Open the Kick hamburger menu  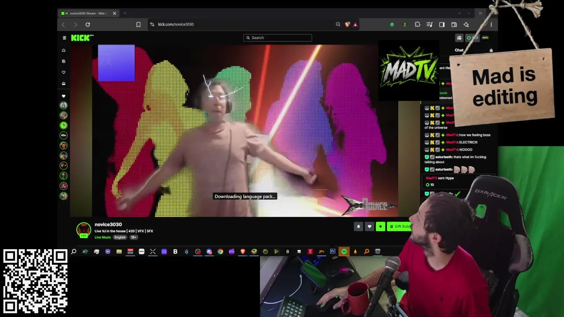[64, 38]
